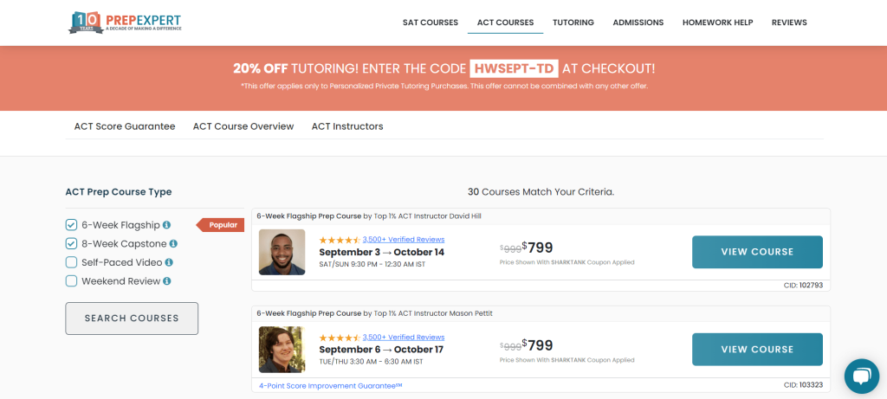The width and height of the screenshot is (887, 399).
Task: Open verified reviews link for Mason Pettit course
Action: [404, 338]
